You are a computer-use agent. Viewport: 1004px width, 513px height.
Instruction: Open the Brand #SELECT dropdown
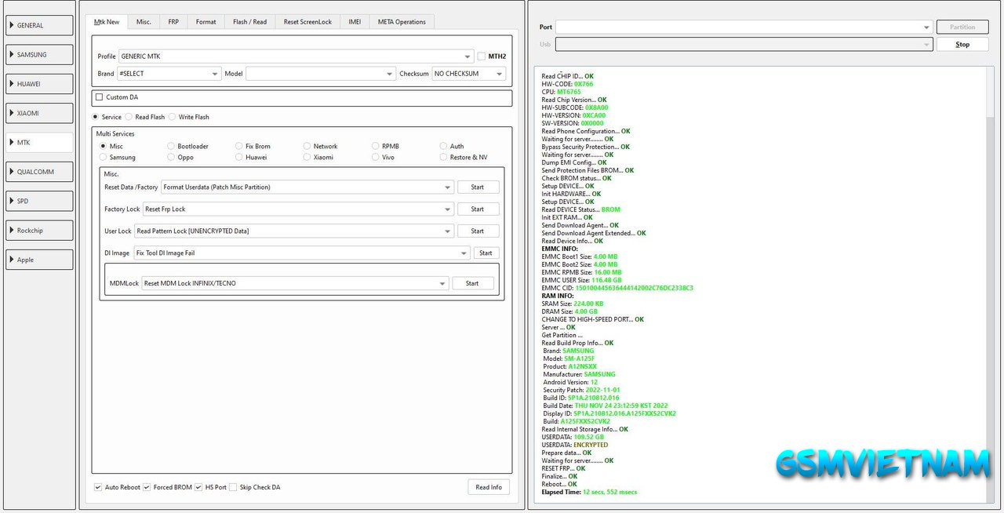point(169,74)
